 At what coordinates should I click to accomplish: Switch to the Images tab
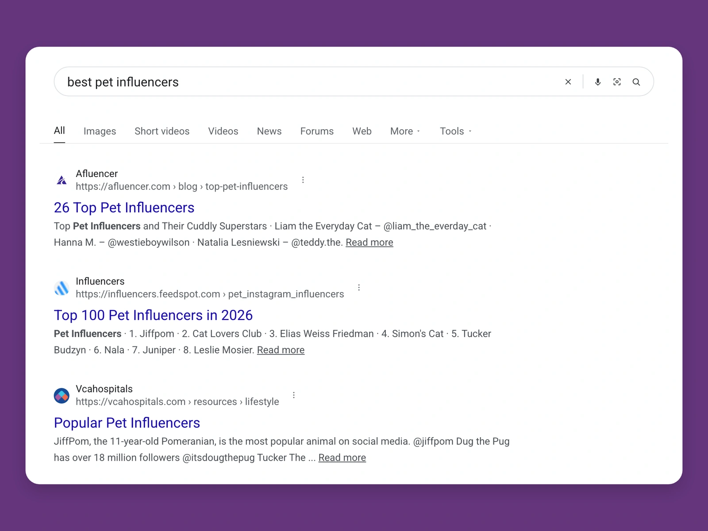point(100,131)
